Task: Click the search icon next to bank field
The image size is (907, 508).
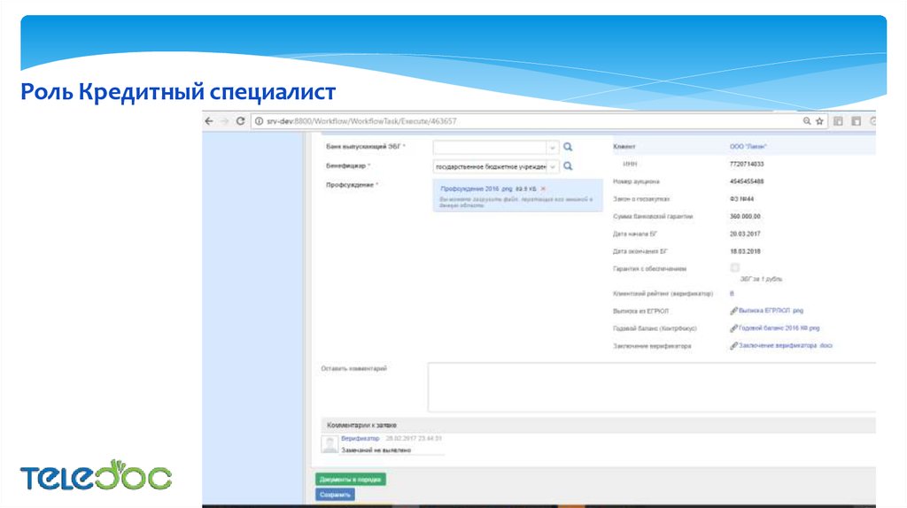Action: [x=568, y=147]
